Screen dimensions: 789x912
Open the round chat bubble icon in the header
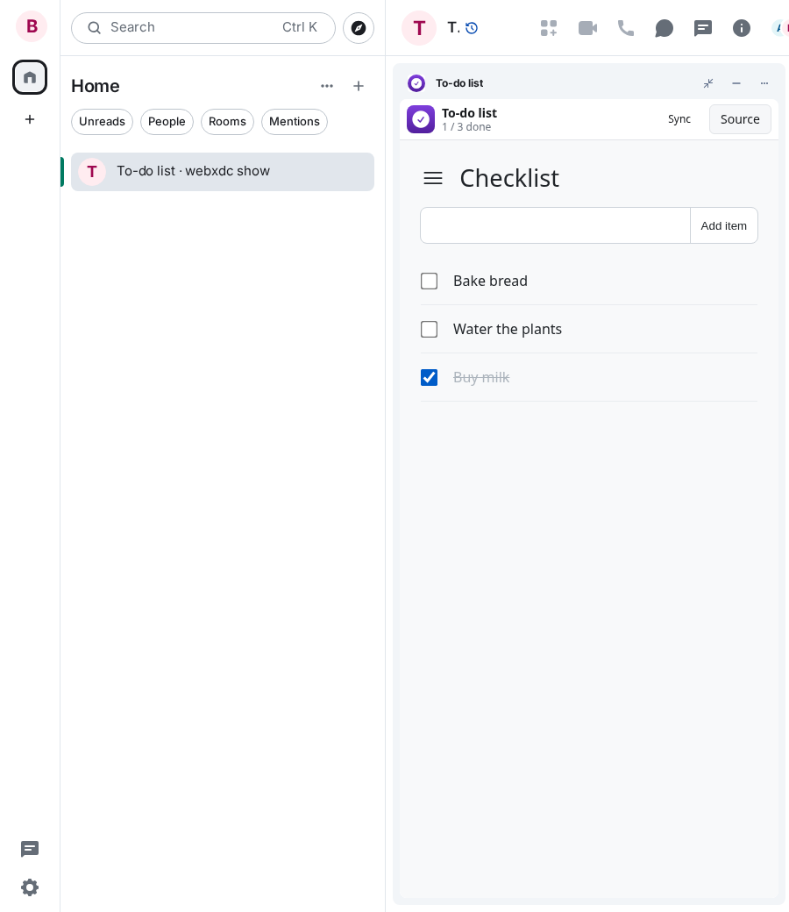(664, 28)
